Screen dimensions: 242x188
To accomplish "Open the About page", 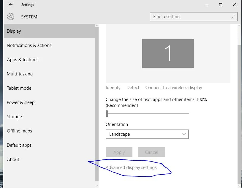I will (x=13, y=159).
